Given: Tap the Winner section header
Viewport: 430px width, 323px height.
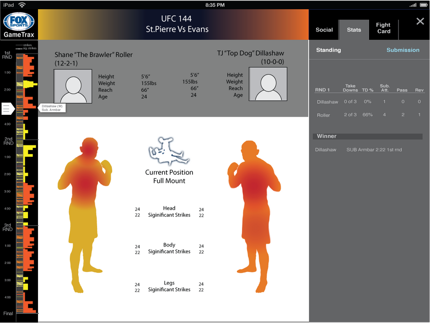Looking at the screenshot, I should [x=367, y=136].
